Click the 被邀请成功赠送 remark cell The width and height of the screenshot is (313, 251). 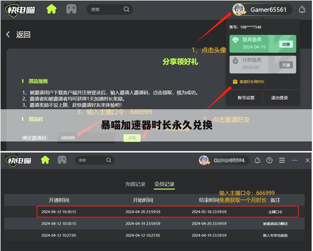pyautogui.click(x=275, y=224)
